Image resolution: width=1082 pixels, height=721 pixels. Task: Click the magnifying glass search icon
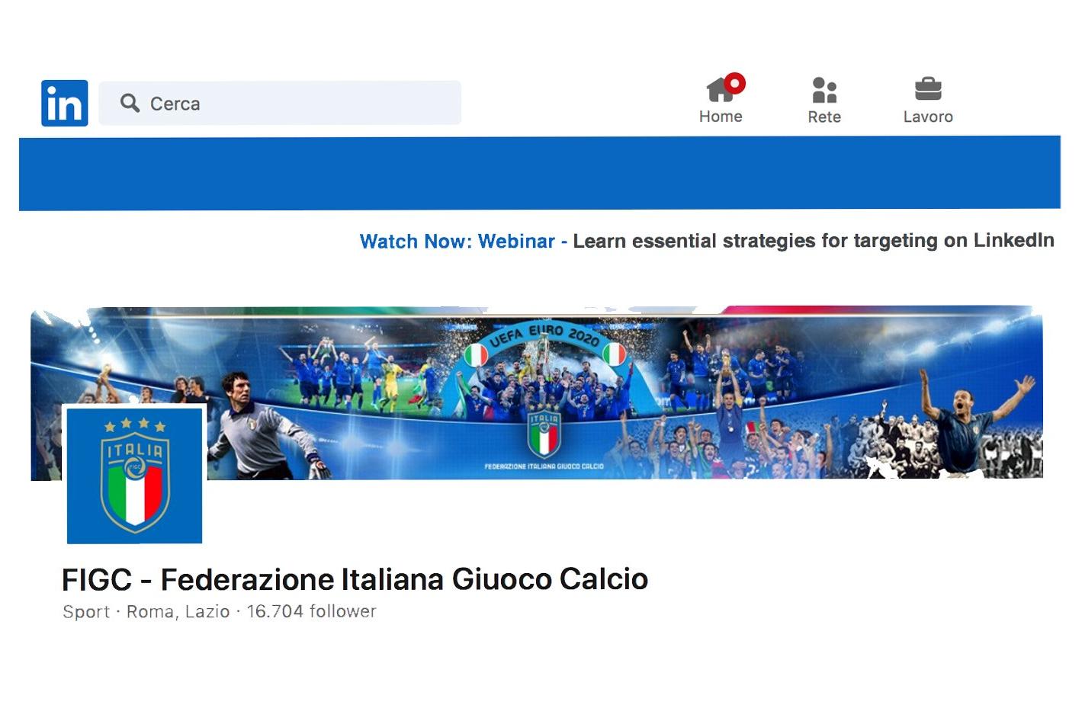(130, 103)
